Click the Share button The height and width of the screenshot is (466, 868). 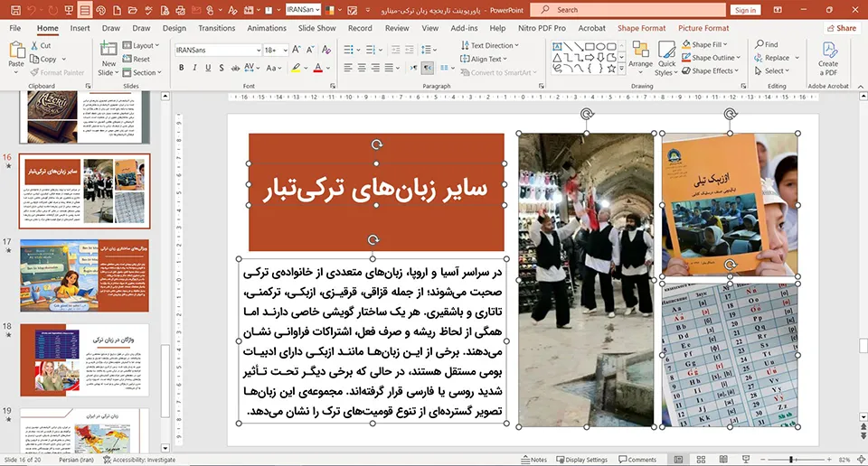click(841, 28)
